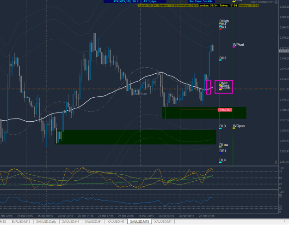This screenshot has width=289, height=225.
Task: Click the red horizontal line at 2168.86
Action: [x=199, y=110]
